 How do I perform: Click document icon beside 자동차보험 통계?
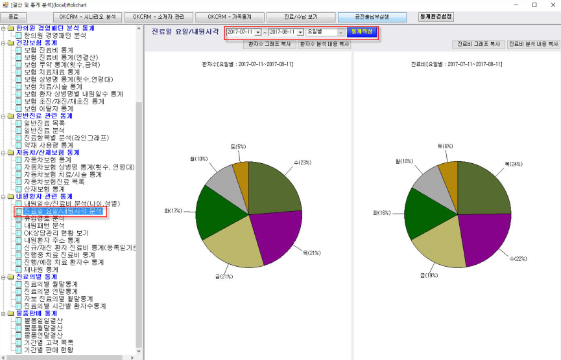(18, 160)
